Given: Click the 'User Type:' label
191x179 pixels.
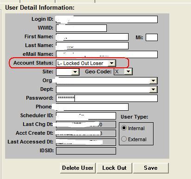Looking at the screenshot, I should (134, 117).
